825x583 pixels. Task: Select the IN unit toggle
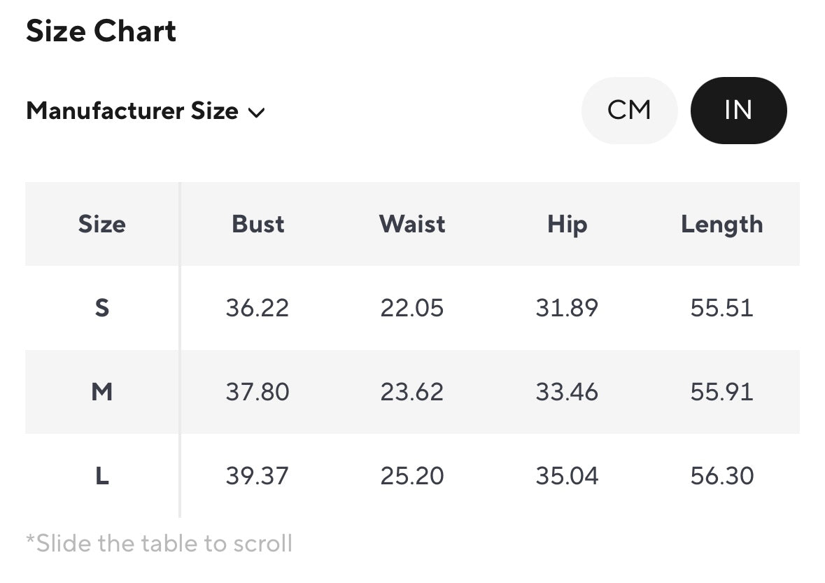(x=738, y=111)
